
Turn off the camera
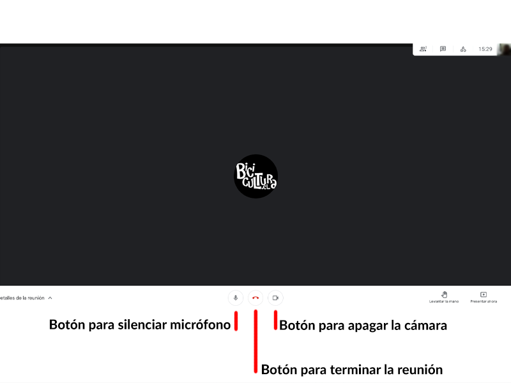275,297
